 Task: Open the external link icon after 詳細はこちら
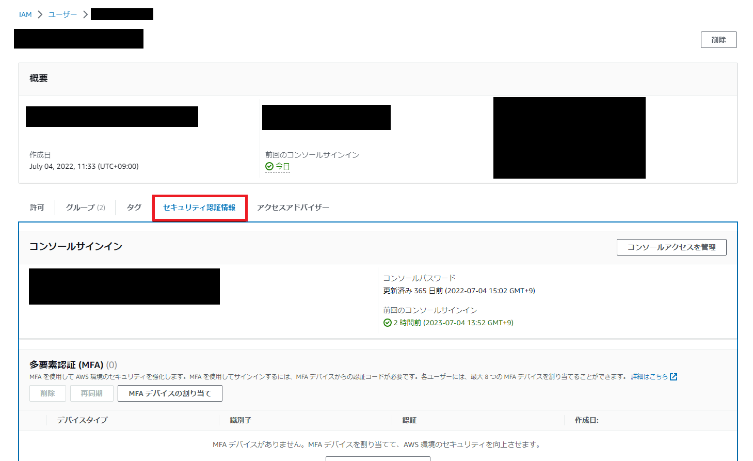[674, 376]
